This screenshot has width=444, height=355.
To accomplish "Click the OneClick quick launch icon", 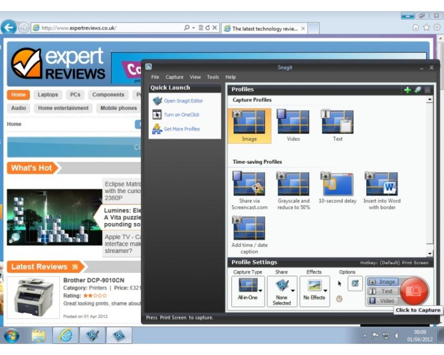I will pyautogui.click(x=157, y=115).
